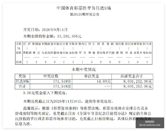Viewport: 167px width, 131px height.
Task: Click home team 科莫
Action: click(x=101, y=44)
